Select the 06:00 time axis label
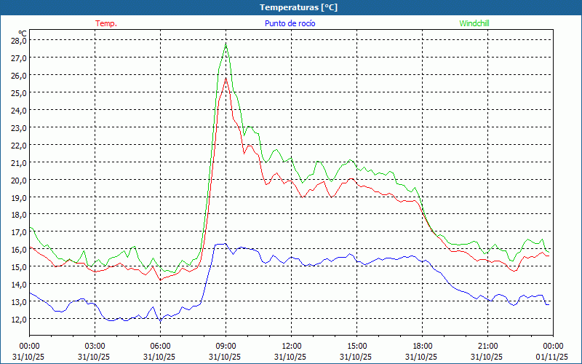582x364 pixels. coord(160,346)
